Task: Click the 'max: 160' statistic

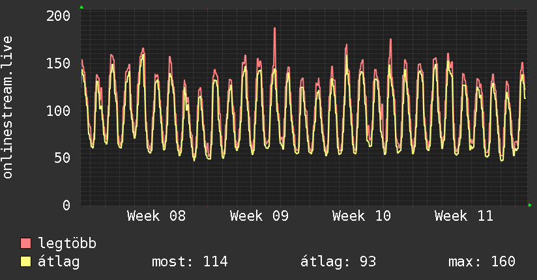Action: 482,262
